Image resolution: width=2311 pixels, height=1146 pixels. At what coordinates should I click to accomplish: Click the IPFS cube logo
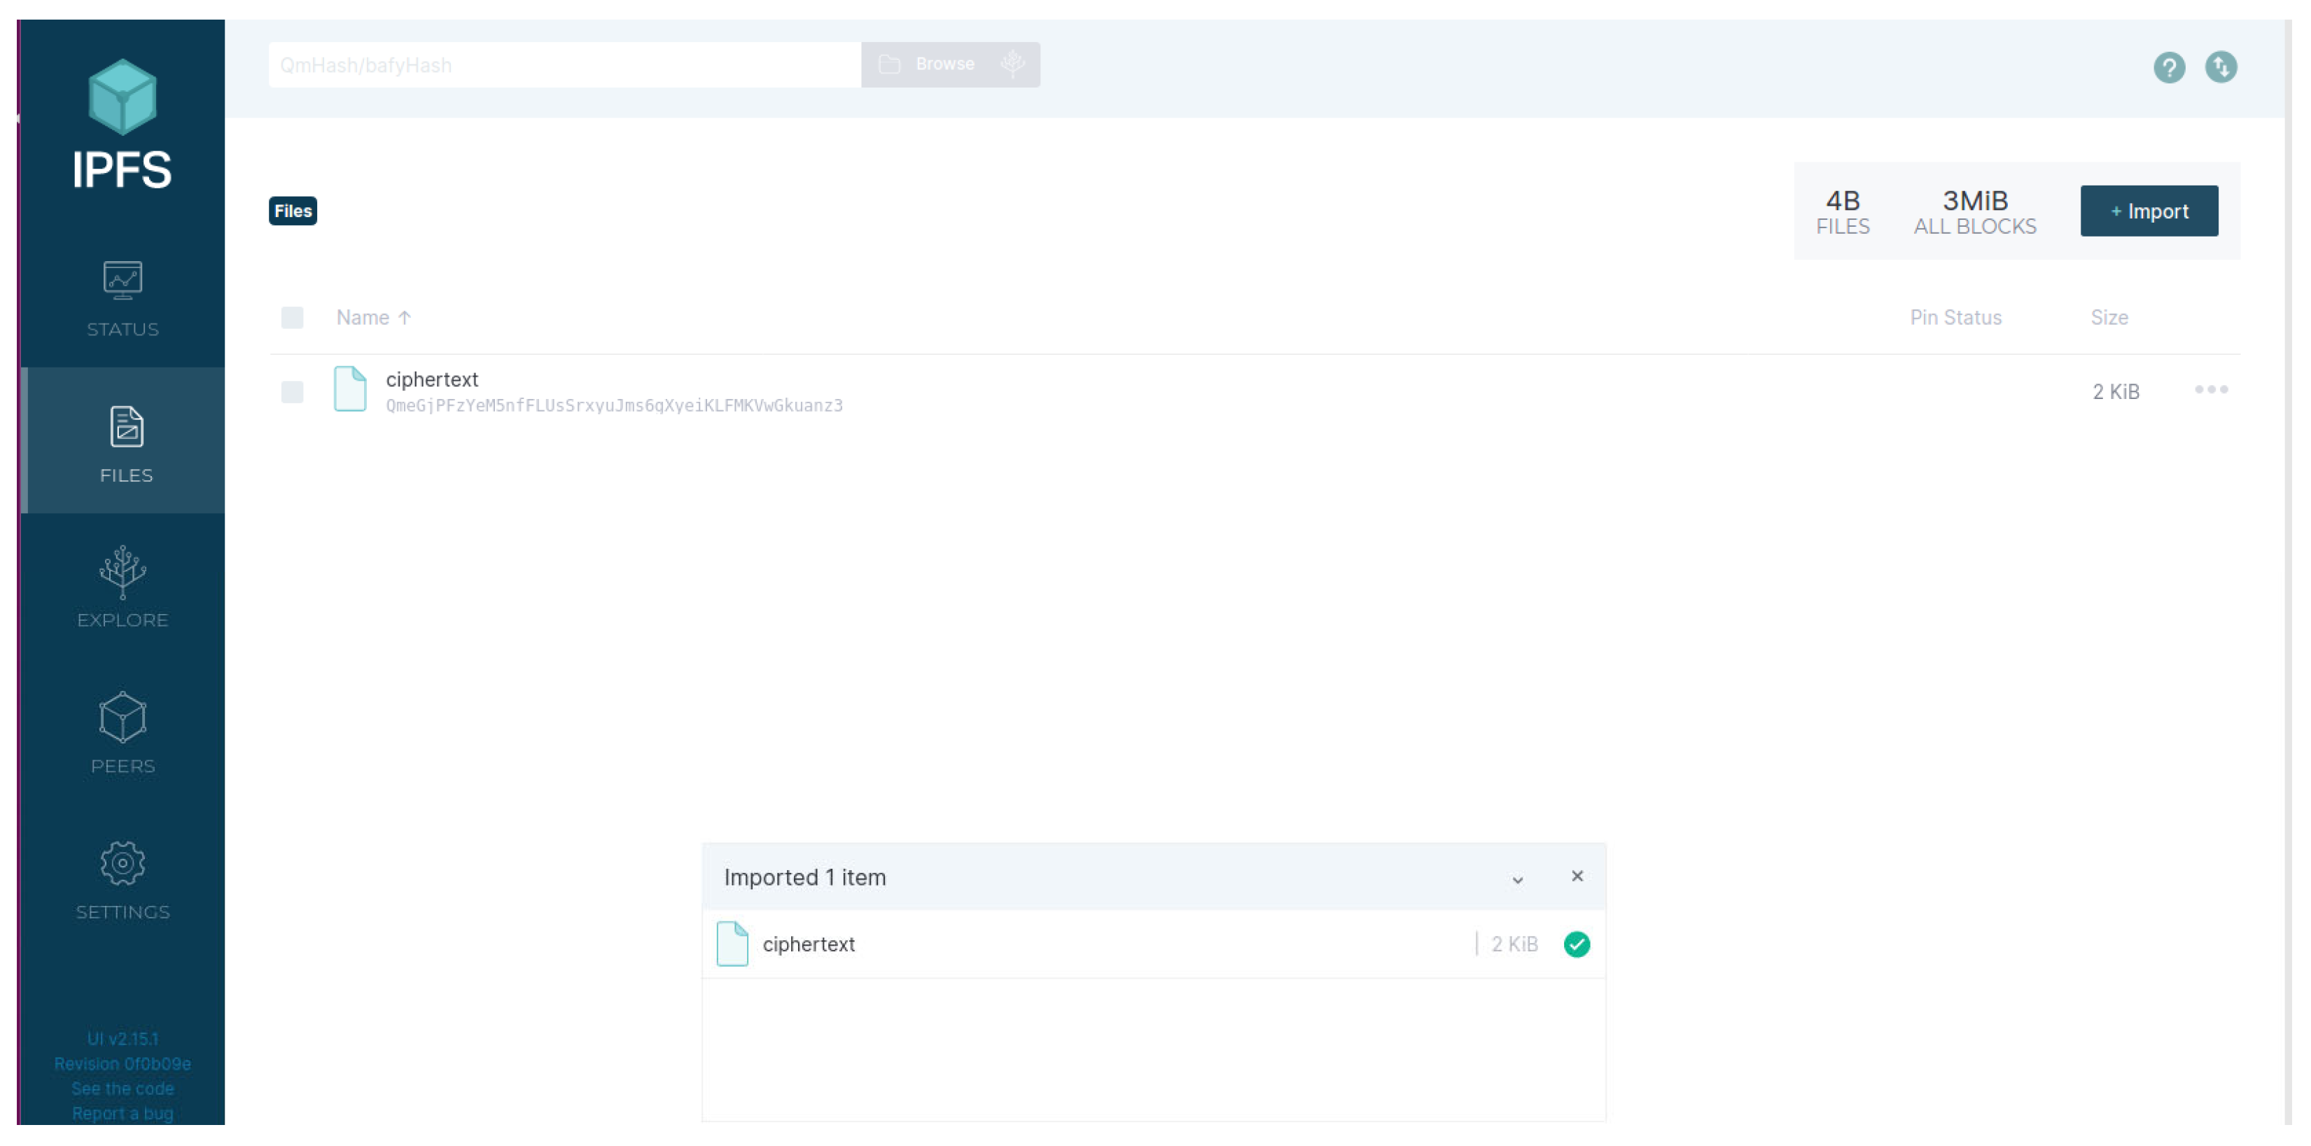[x=122, y=97]
